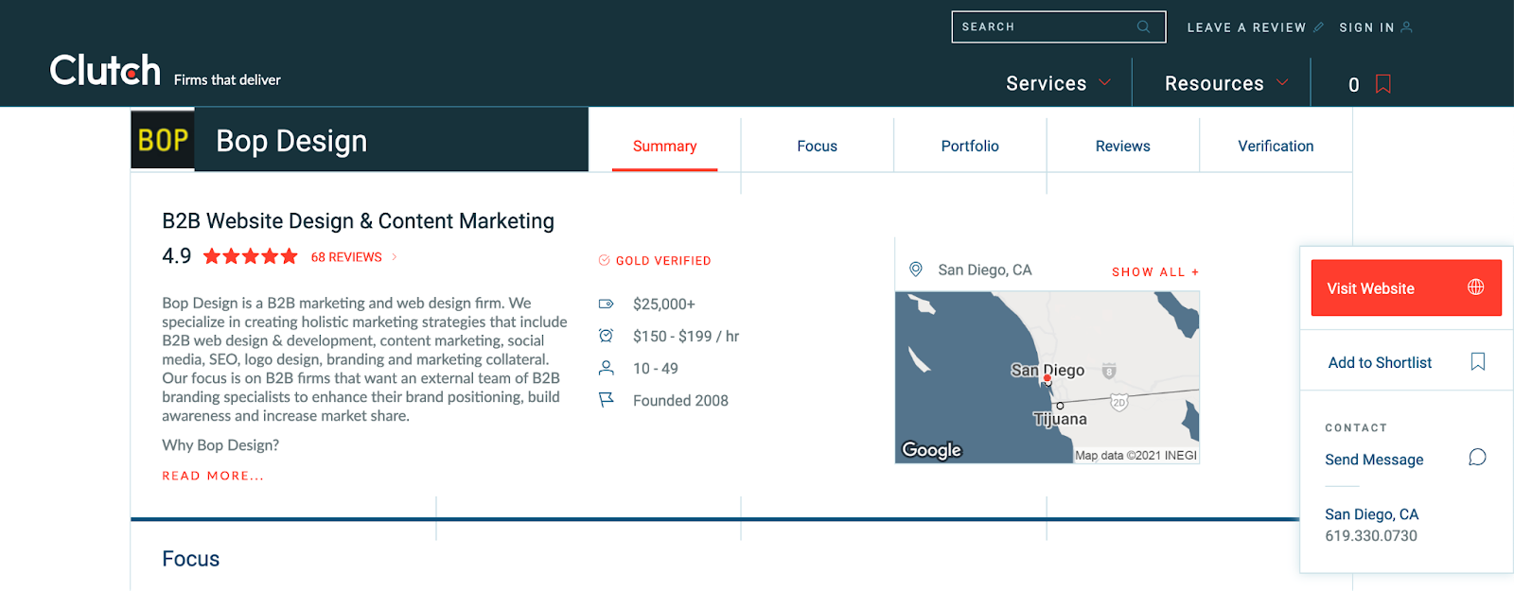Click the Firms that deliver tagline
Viewport: 1514px width, 591px height.
[227, 80]
